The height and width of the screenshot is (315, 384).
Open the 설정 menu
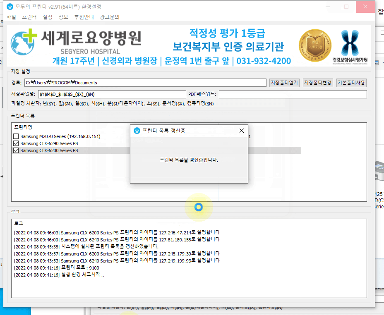coord(48,17)
